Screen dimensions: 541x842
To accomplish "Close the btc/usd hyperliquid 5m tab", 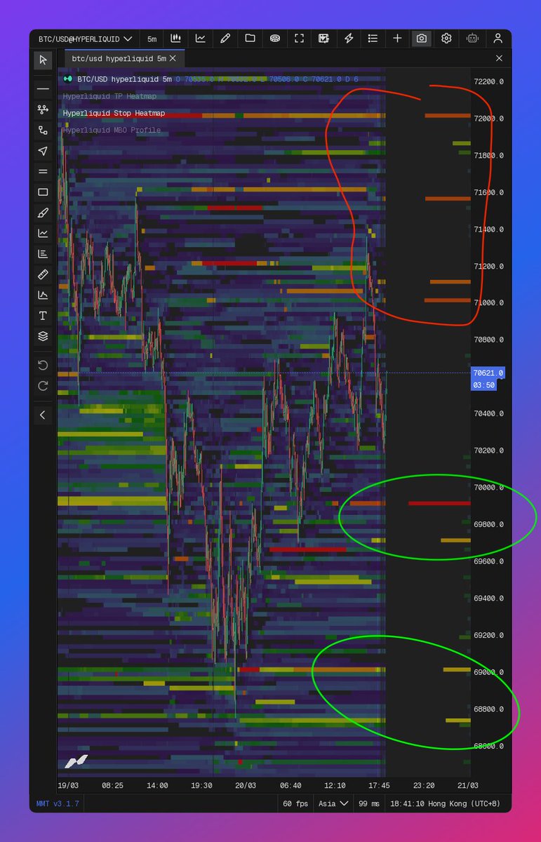I will [173, 58].
